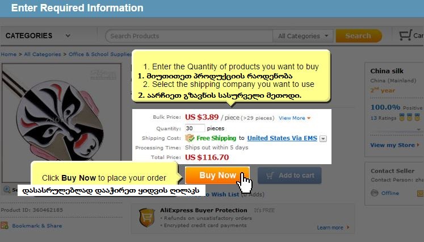This screenshot has width=424, height=242.
Task: Click the magnifier zoom icon under product image
Action: 7,189
